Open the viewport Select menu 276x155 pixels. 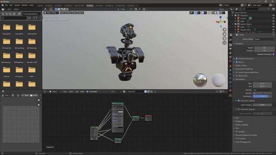point(69,13)
